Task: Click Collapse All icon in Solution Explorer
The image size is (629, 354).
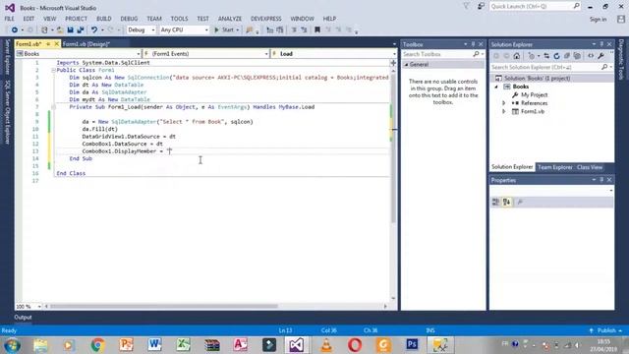Action: (567, 56)
